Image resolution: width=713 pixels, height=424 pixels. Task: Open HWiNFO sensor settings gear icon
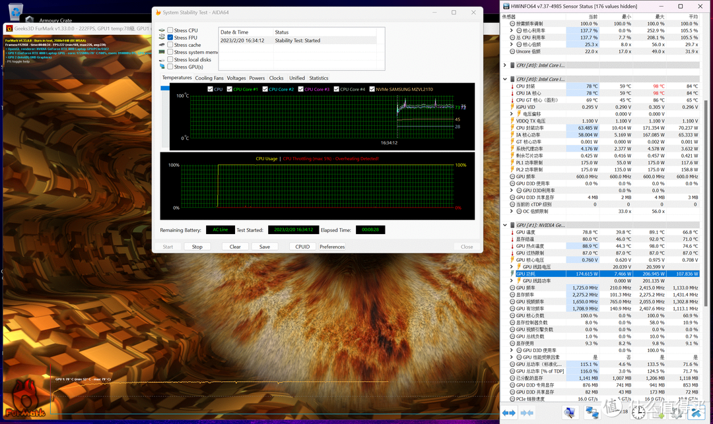(x=677, y=412)
